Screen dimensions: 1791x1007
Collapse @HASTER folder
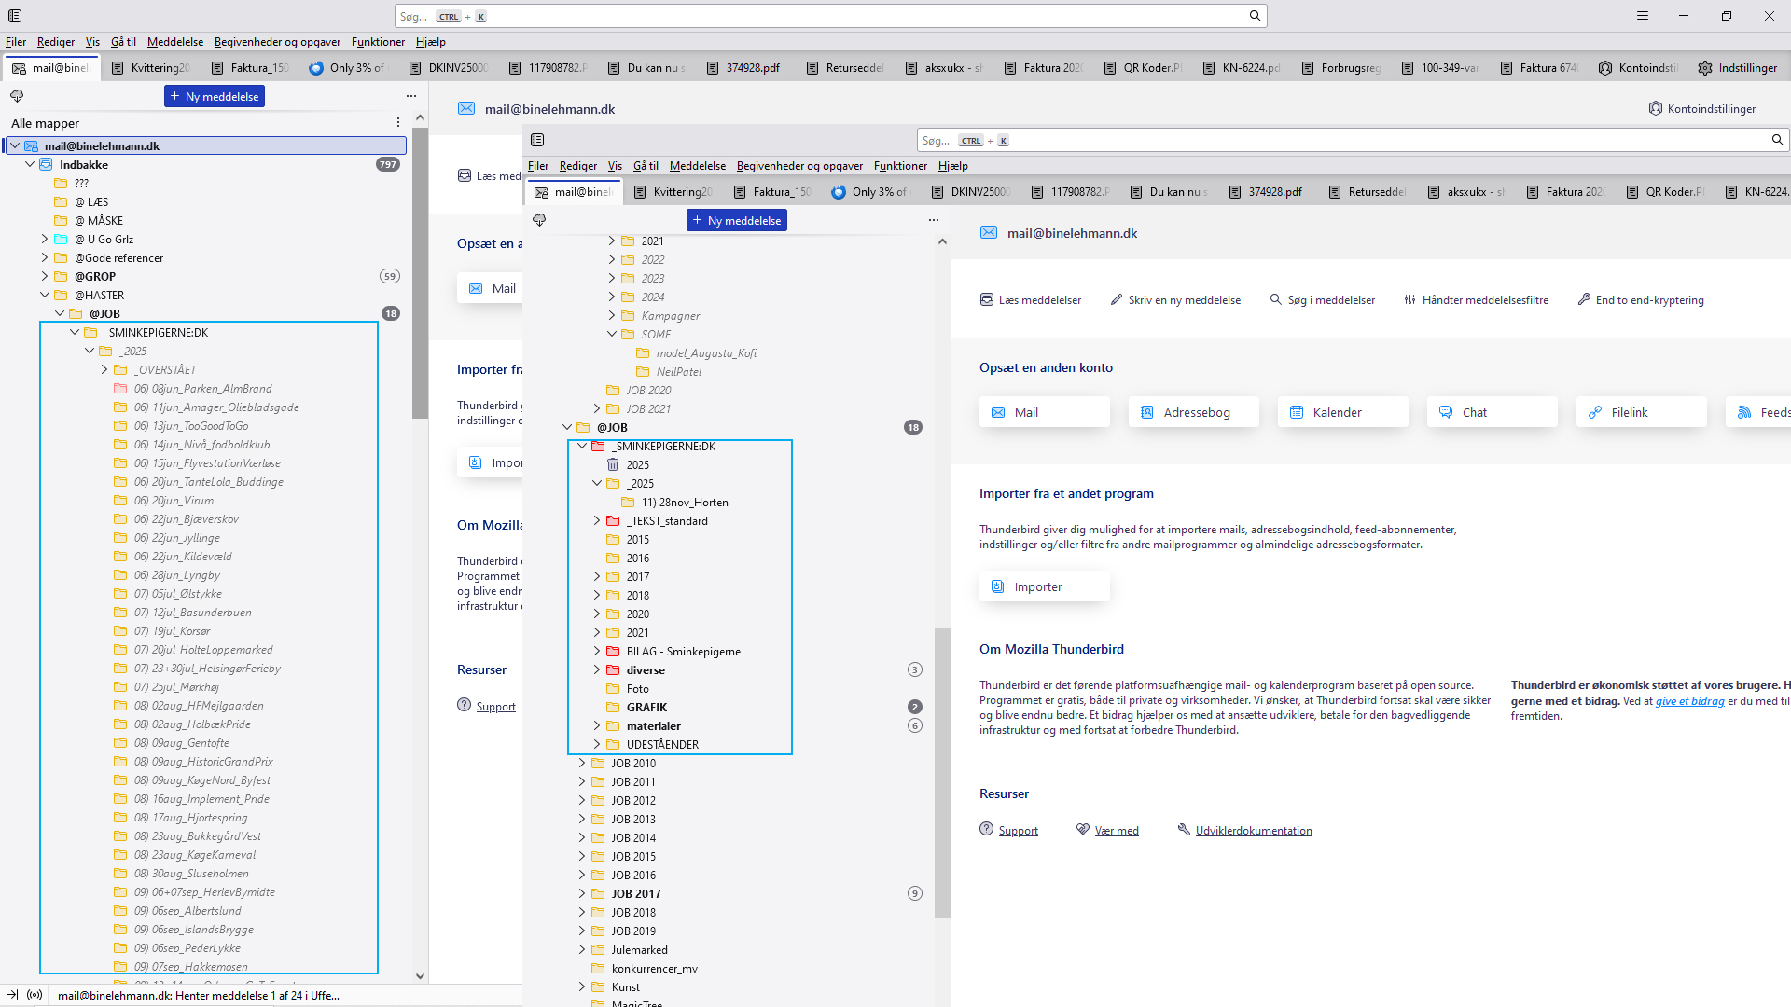pyautogui.click(x=45, y=295)
